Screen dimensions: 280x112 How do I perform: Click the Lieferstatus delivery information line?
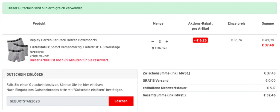pos(75,47)
